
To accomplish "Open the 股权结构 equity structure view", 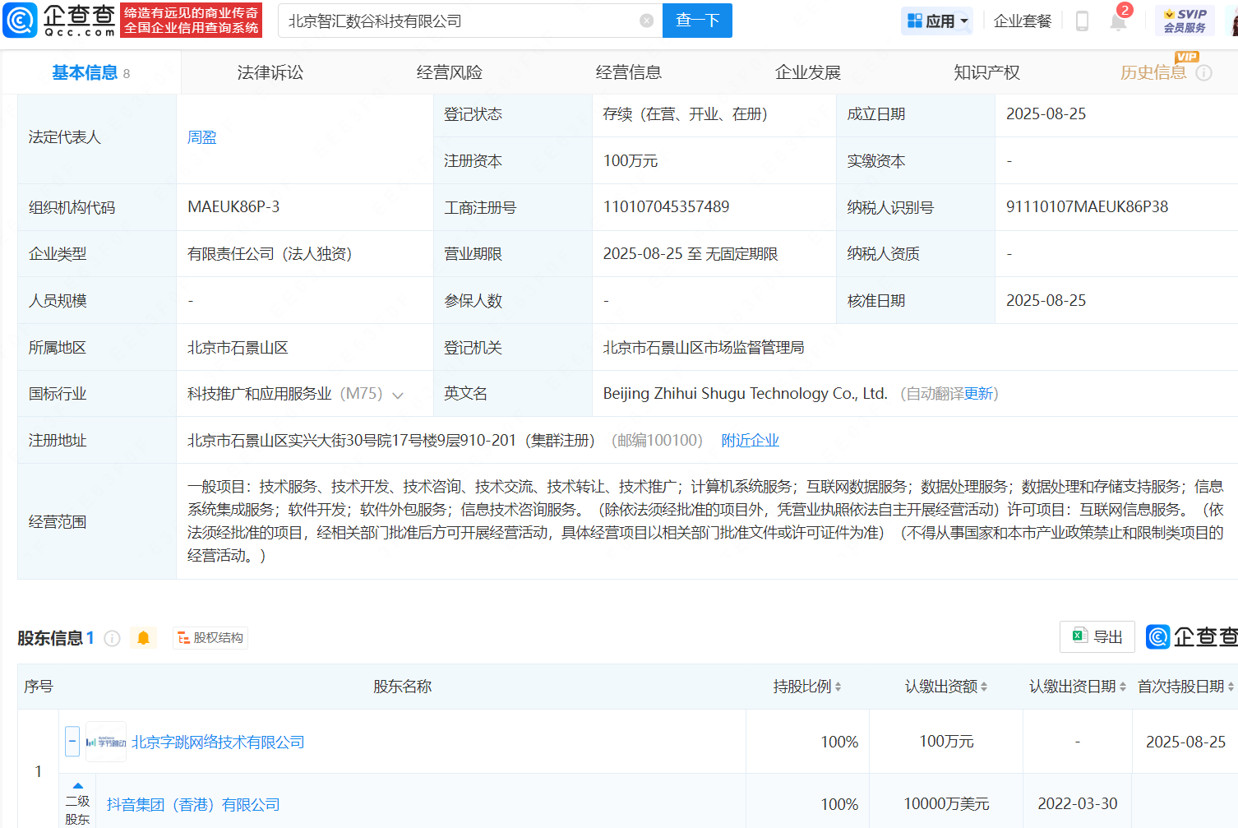I will click(x=210, y=638).
